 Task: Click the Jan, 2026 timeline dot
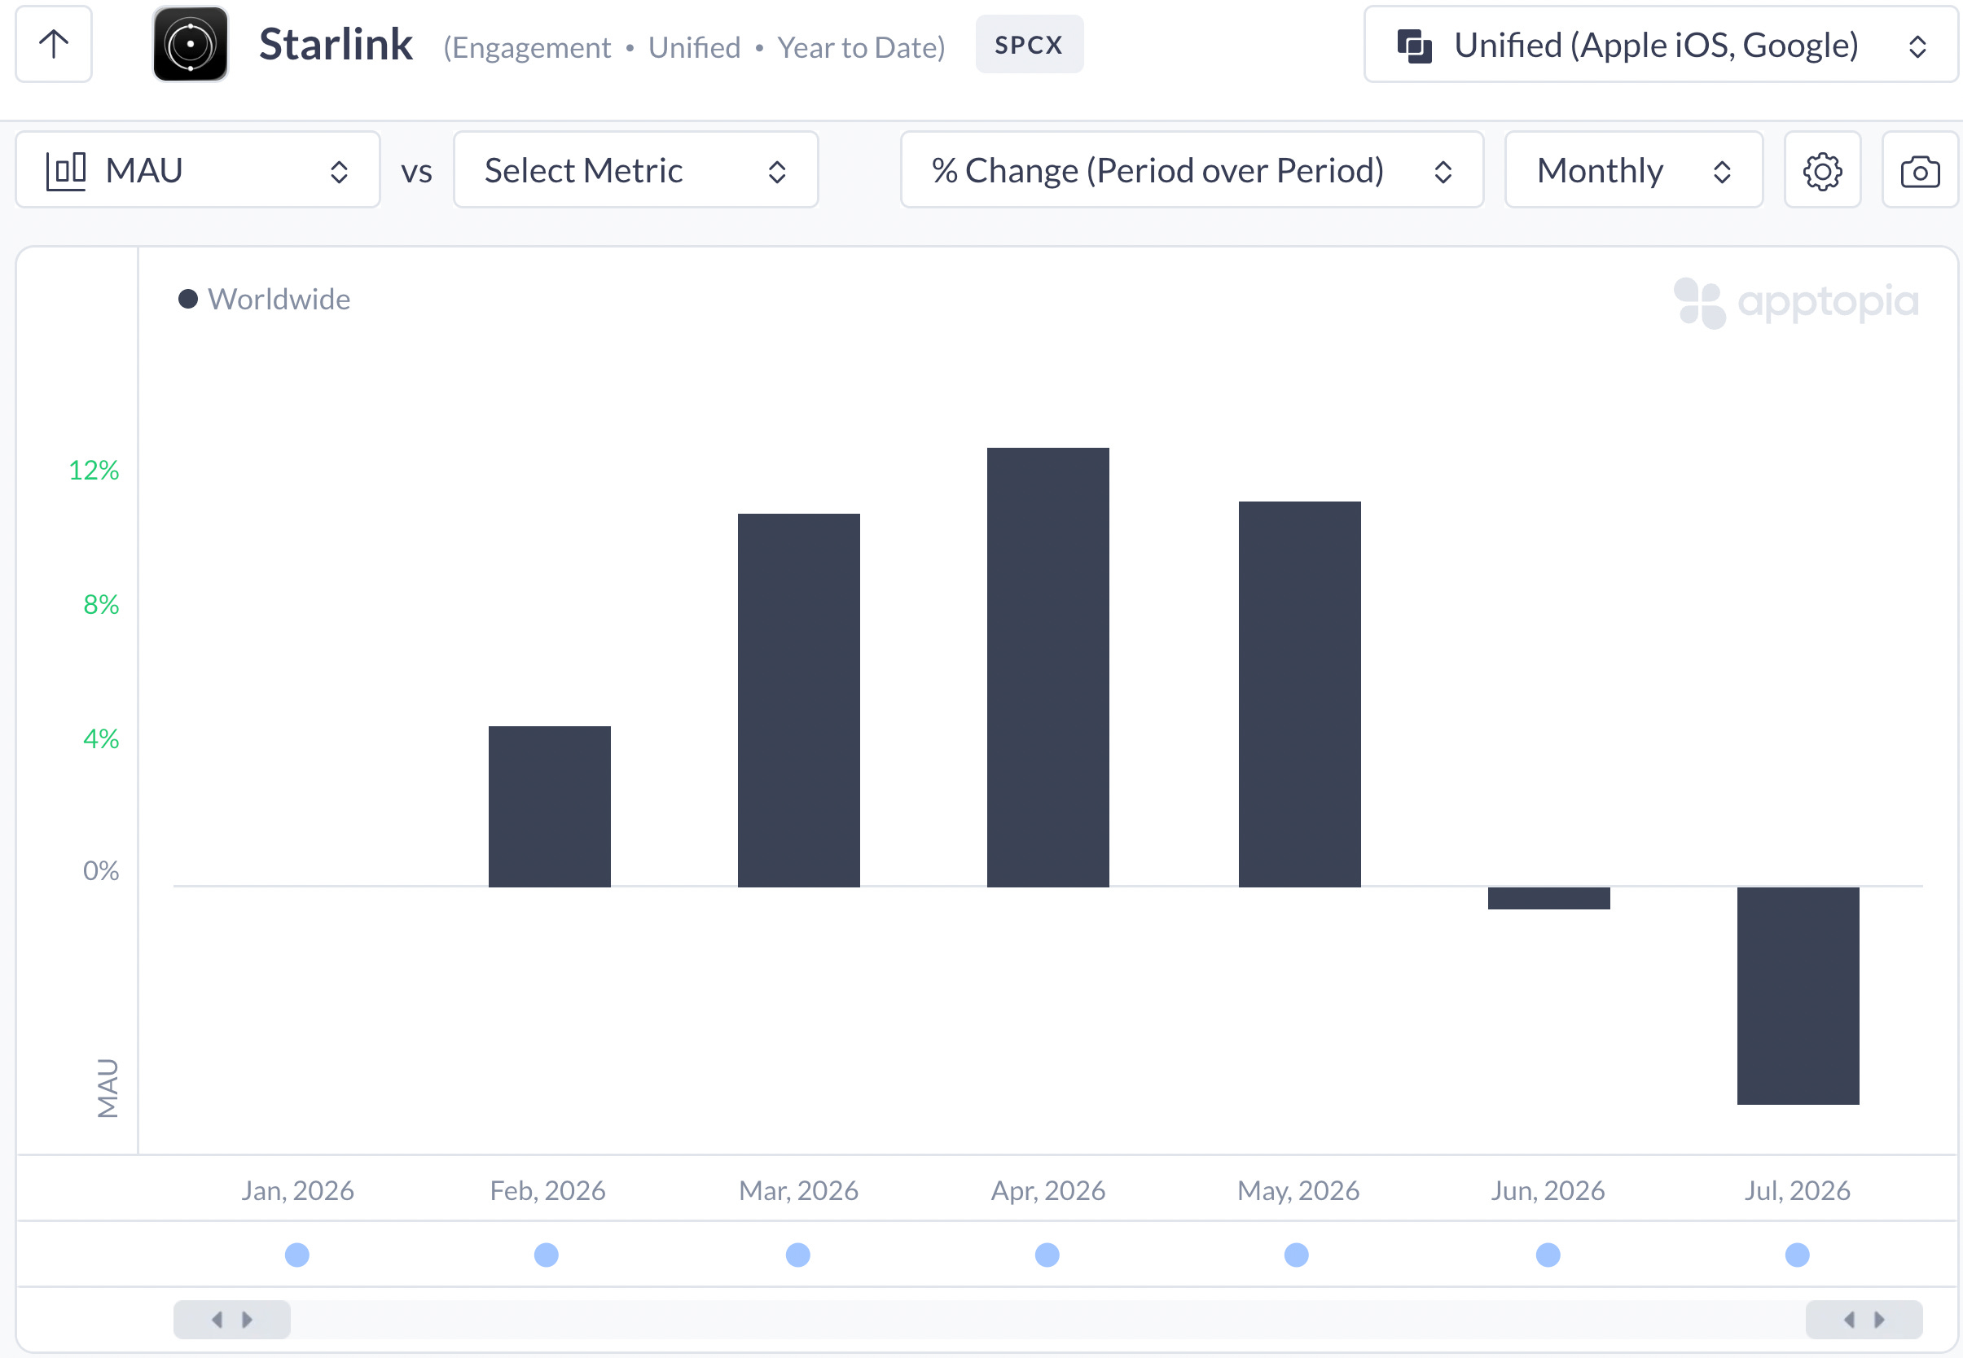click(297, 1255)
